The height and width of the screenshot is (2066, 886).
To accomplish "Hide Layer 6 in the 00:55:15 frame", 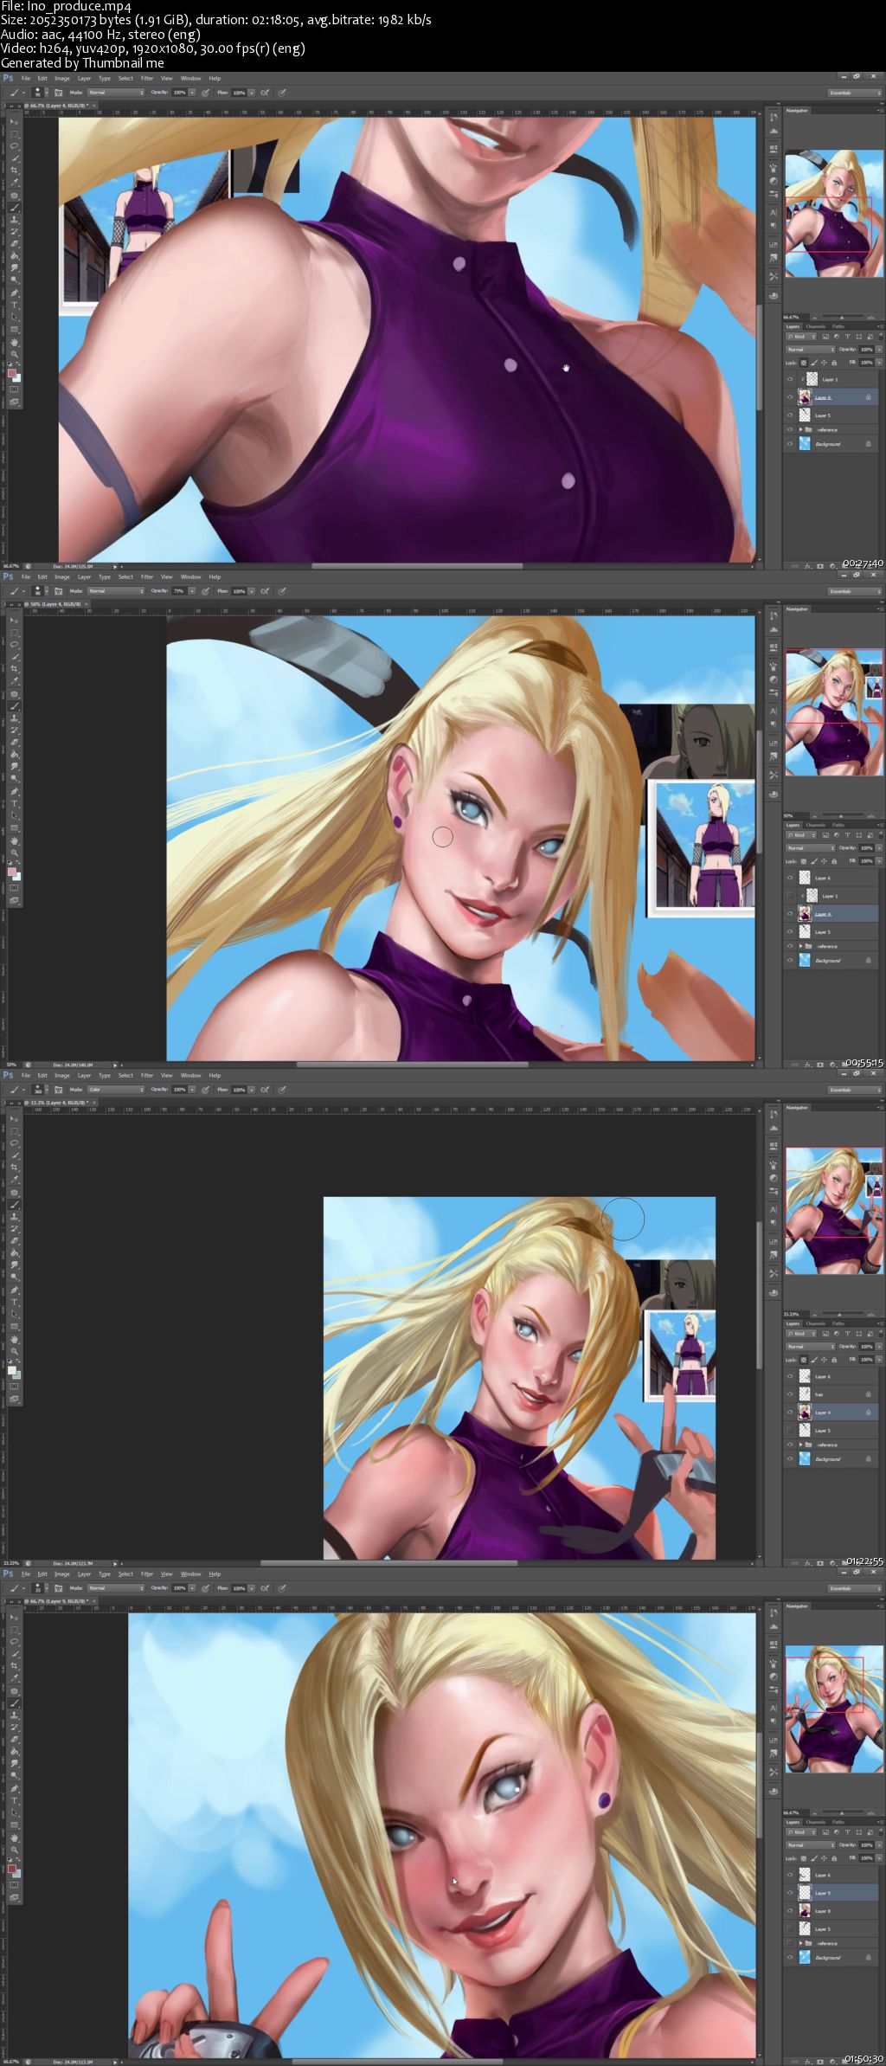I will pyautogui.click(x=790, y=878).
